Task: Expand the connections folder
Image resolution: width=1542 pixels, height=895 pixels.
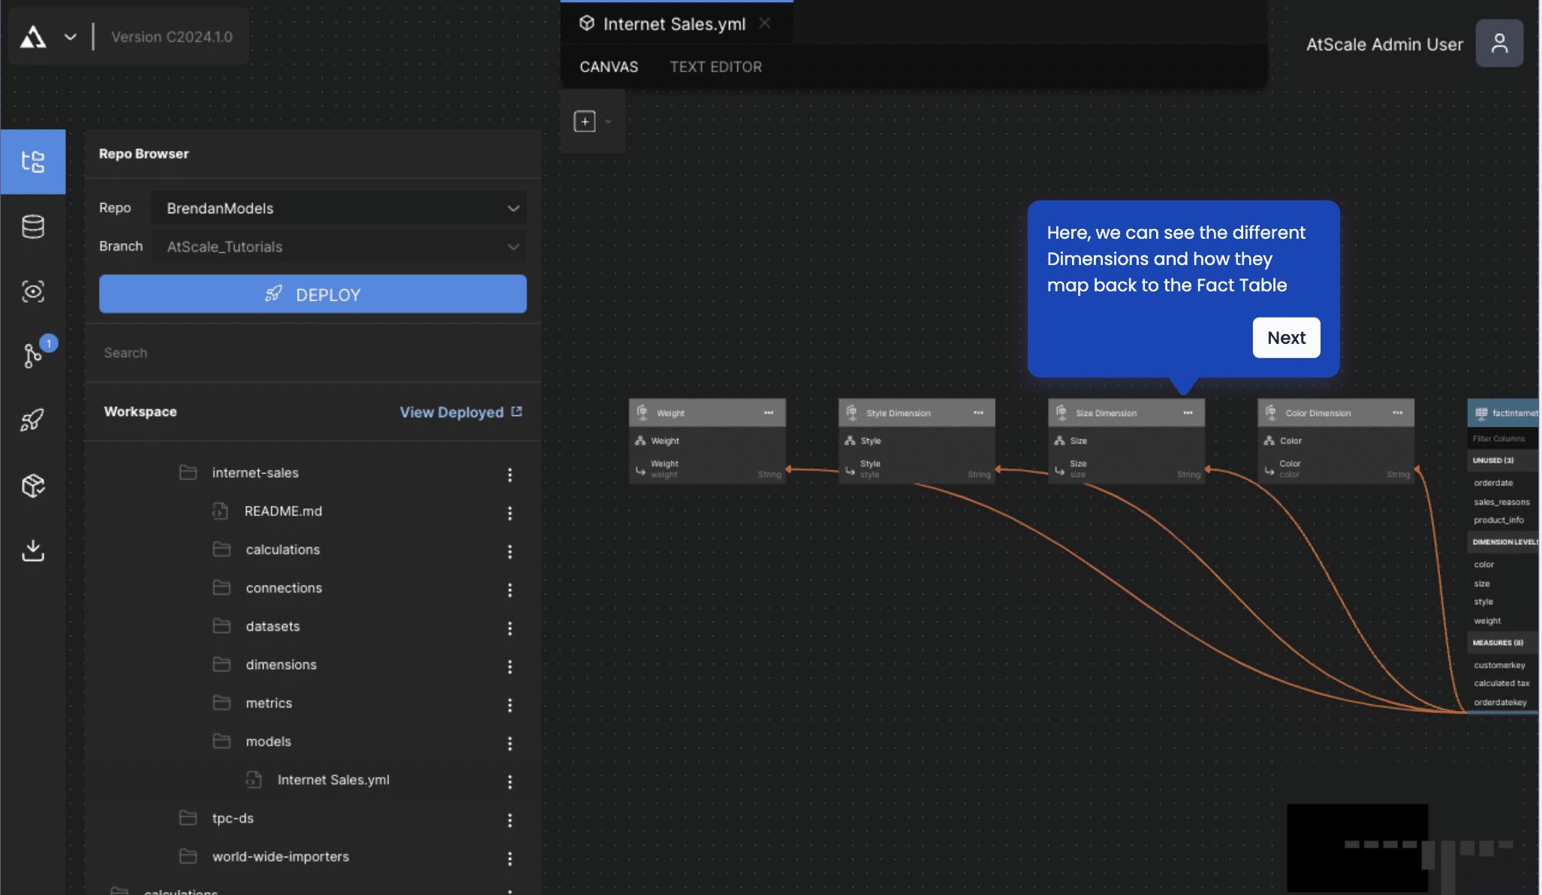Action: pyautogui.click(x=284, y=588)
